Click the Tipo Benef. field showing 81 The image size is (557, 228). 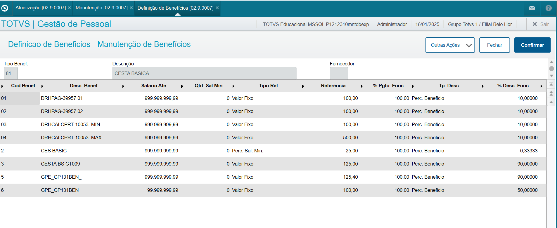coord(11,73)
